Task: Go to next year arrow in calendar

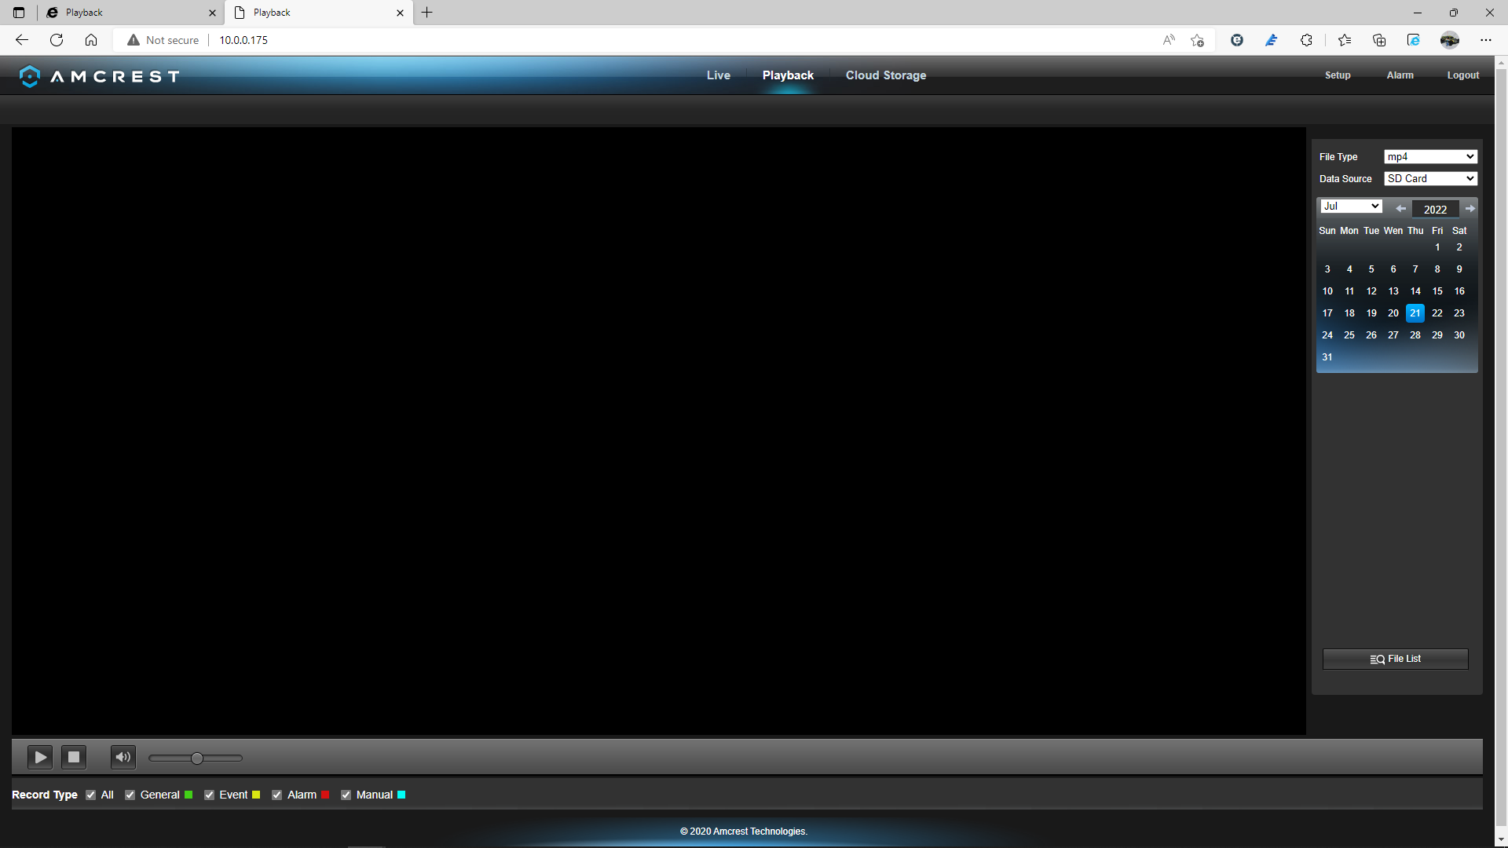Action: tap(1470, 209)
